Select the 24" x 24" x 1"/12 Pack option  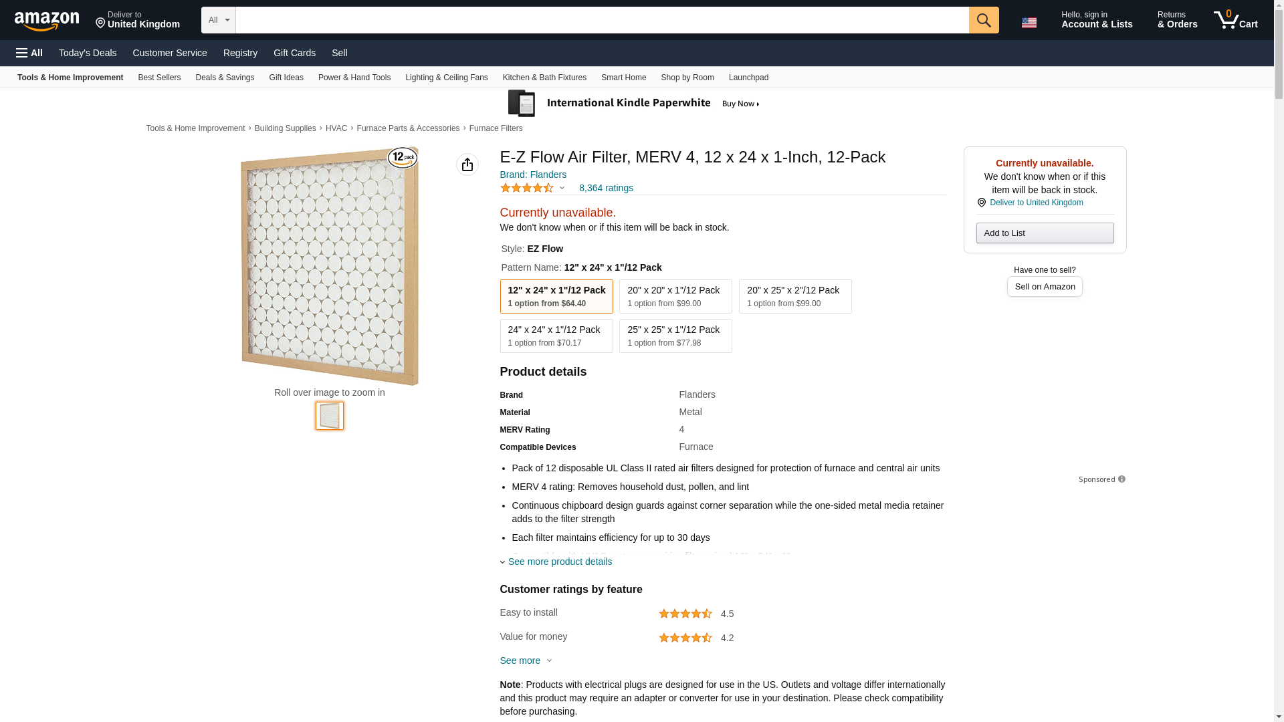[556, 336]
